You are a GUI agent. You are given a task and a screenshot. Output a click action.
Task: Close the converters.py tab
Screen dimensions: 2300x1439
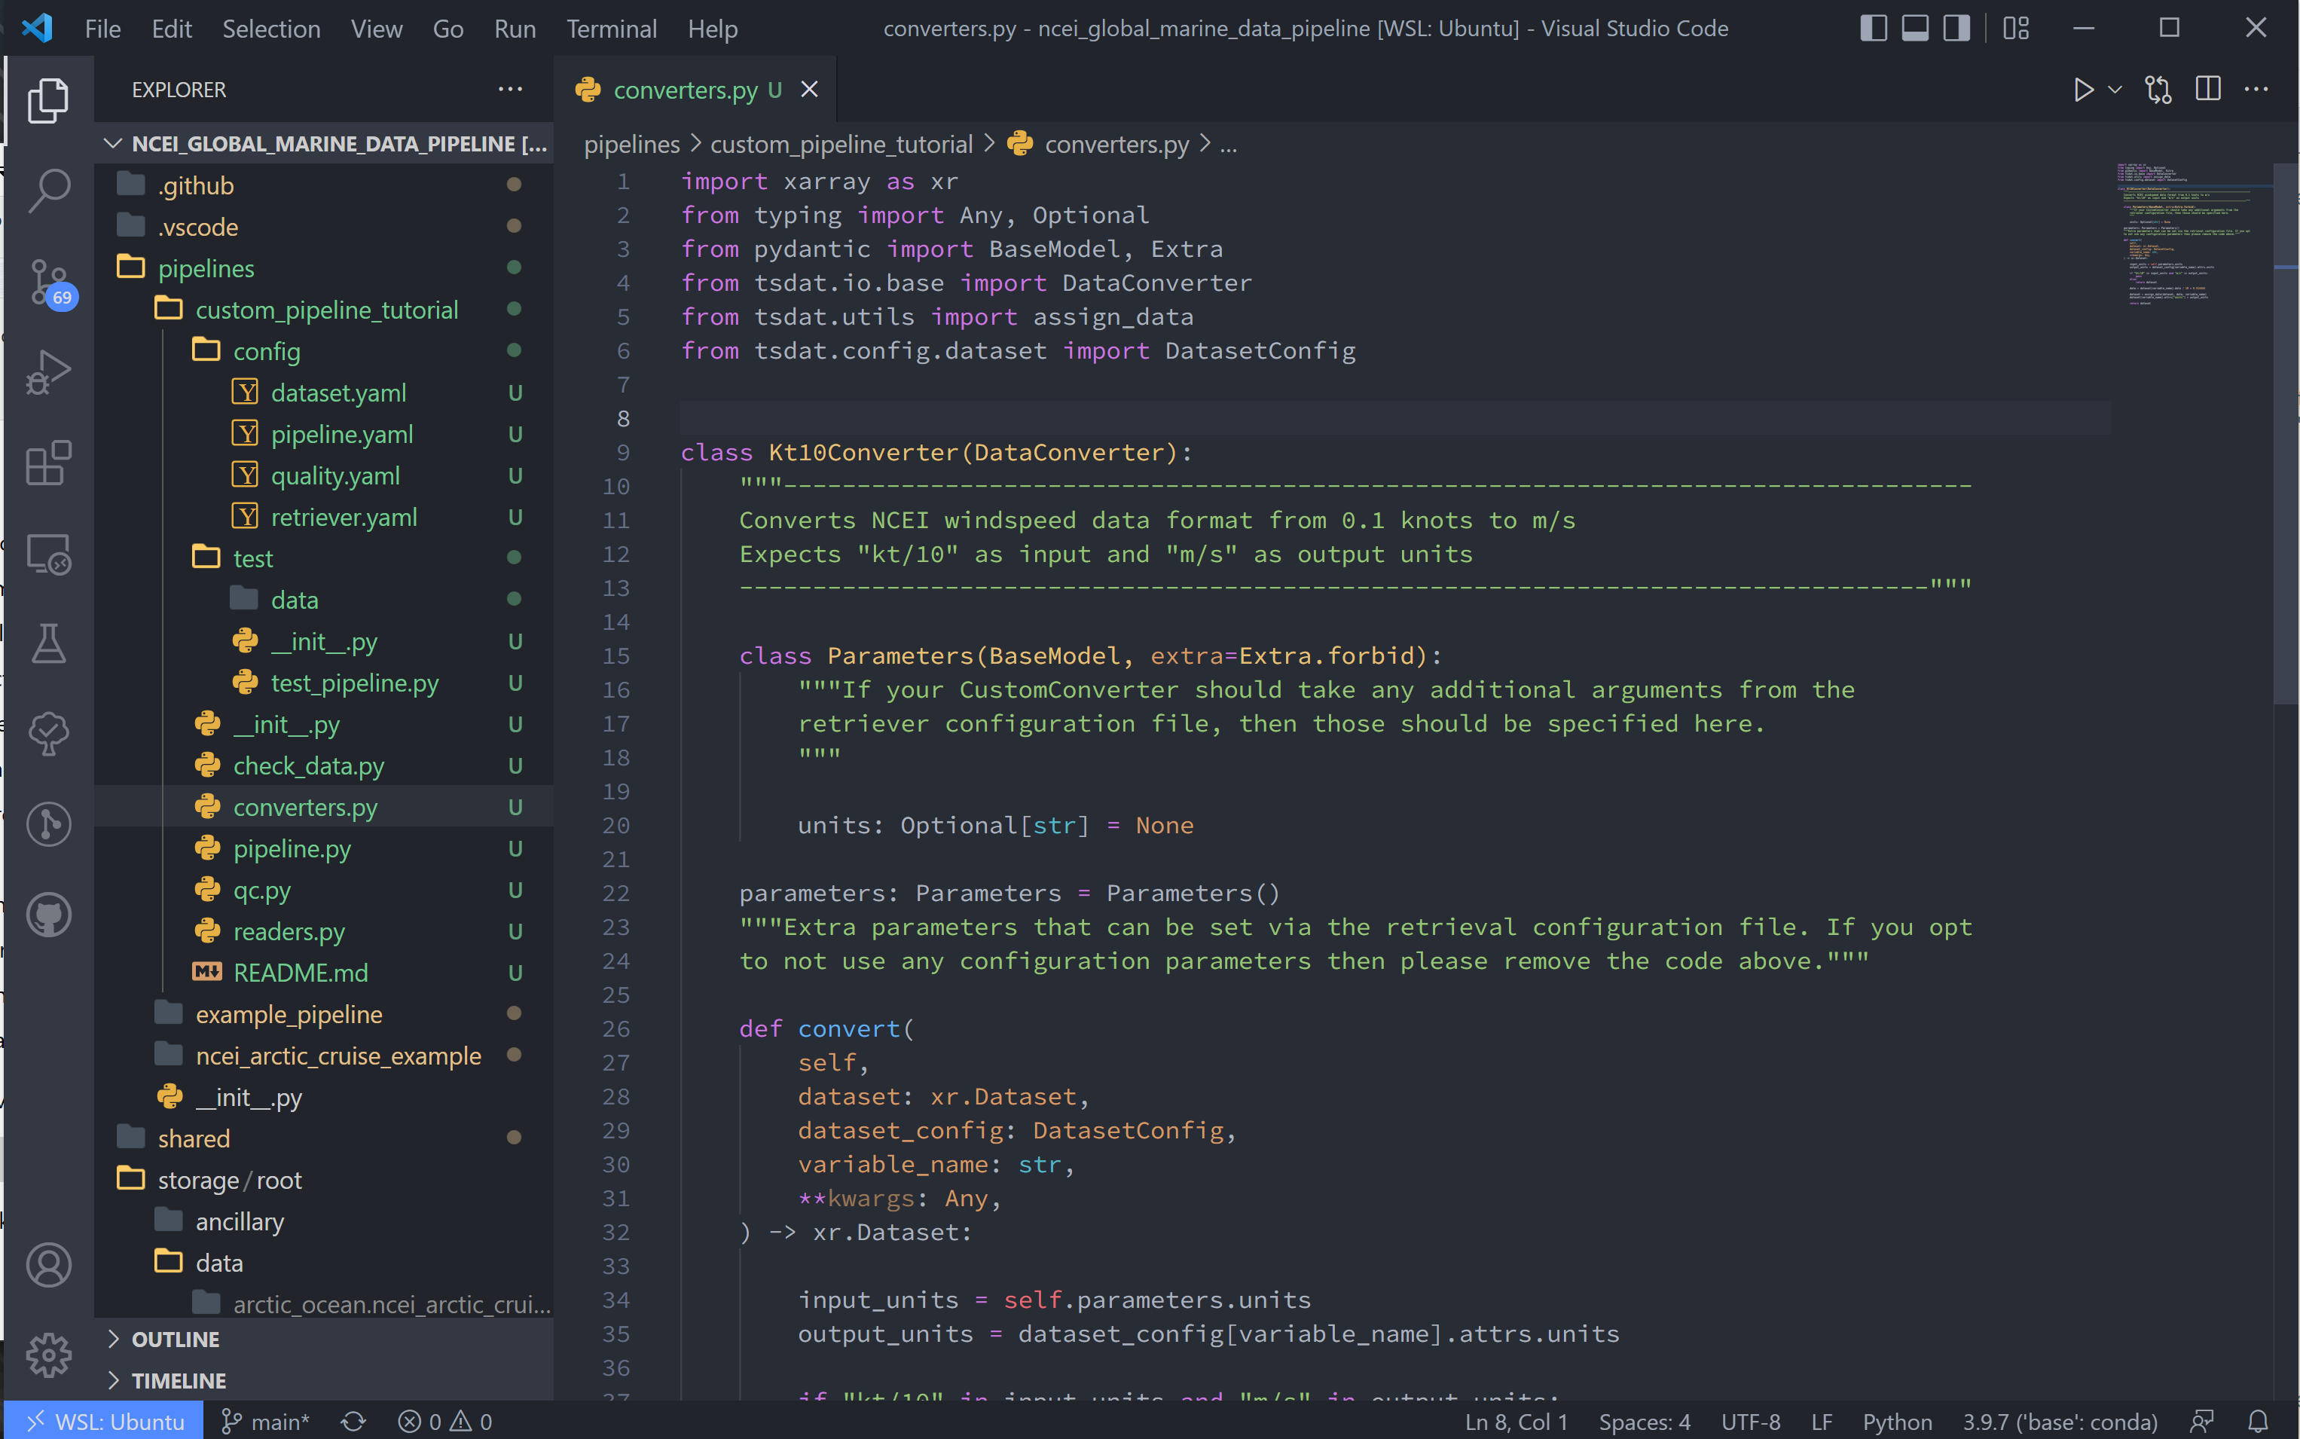[810, 90]
